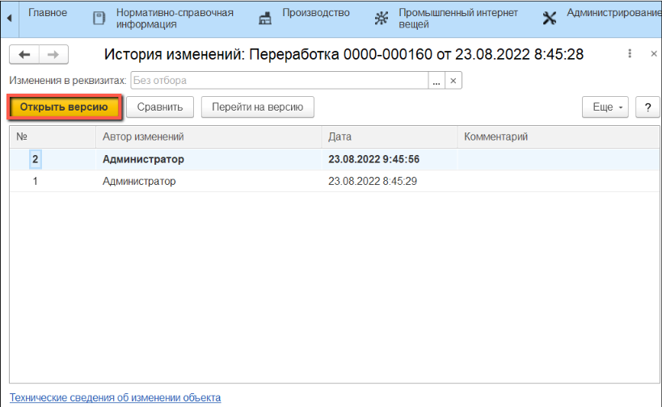The image size is (662, 407).
Task: Expand the Еще dropdown menu
Action: pos(605,107)
